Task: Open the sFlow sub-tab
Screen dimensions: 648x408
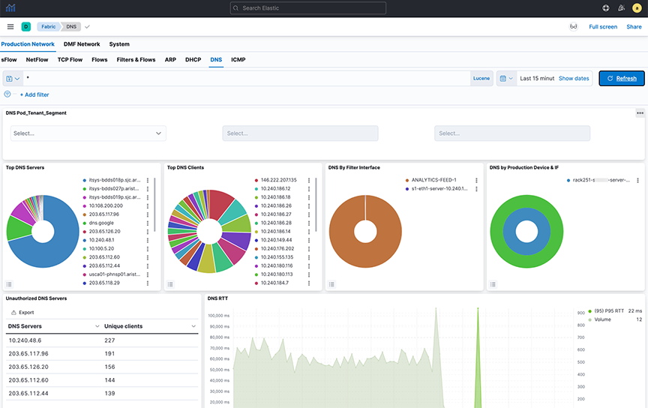Action: click(x=9, y=60)
